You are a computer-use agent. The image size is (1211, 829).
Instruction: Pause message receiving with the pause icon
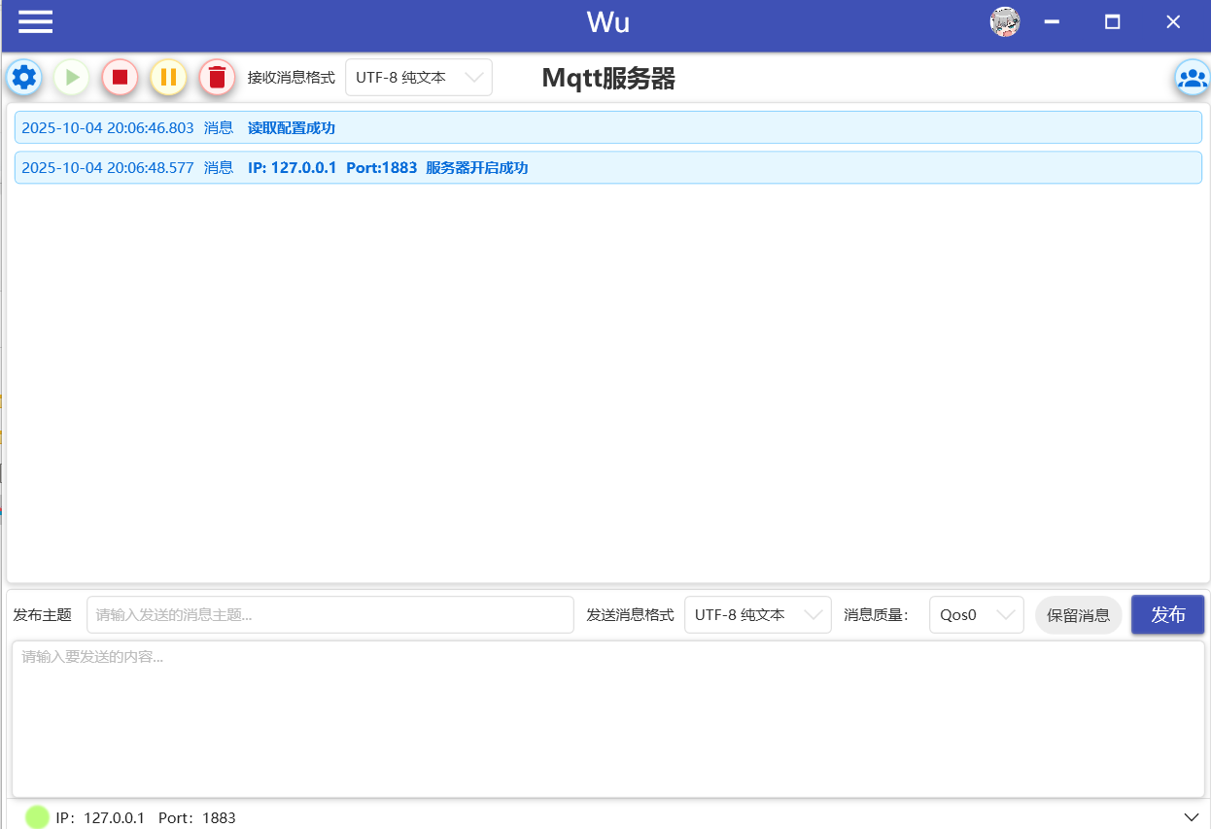(x=168, y=77)
